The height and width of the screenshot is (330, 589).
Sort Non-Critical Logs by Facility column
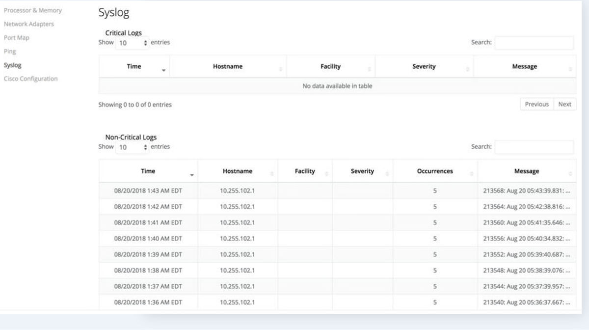click(x=305, y=171)
